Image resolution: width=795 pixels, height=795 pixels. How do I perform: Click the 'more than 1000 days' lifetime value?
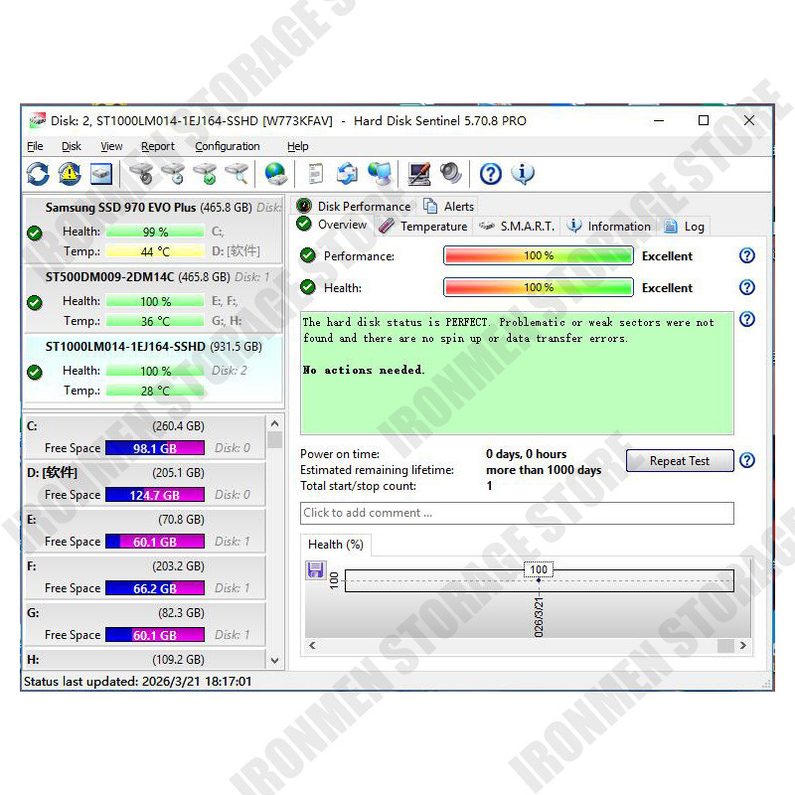tap(544, 470)
